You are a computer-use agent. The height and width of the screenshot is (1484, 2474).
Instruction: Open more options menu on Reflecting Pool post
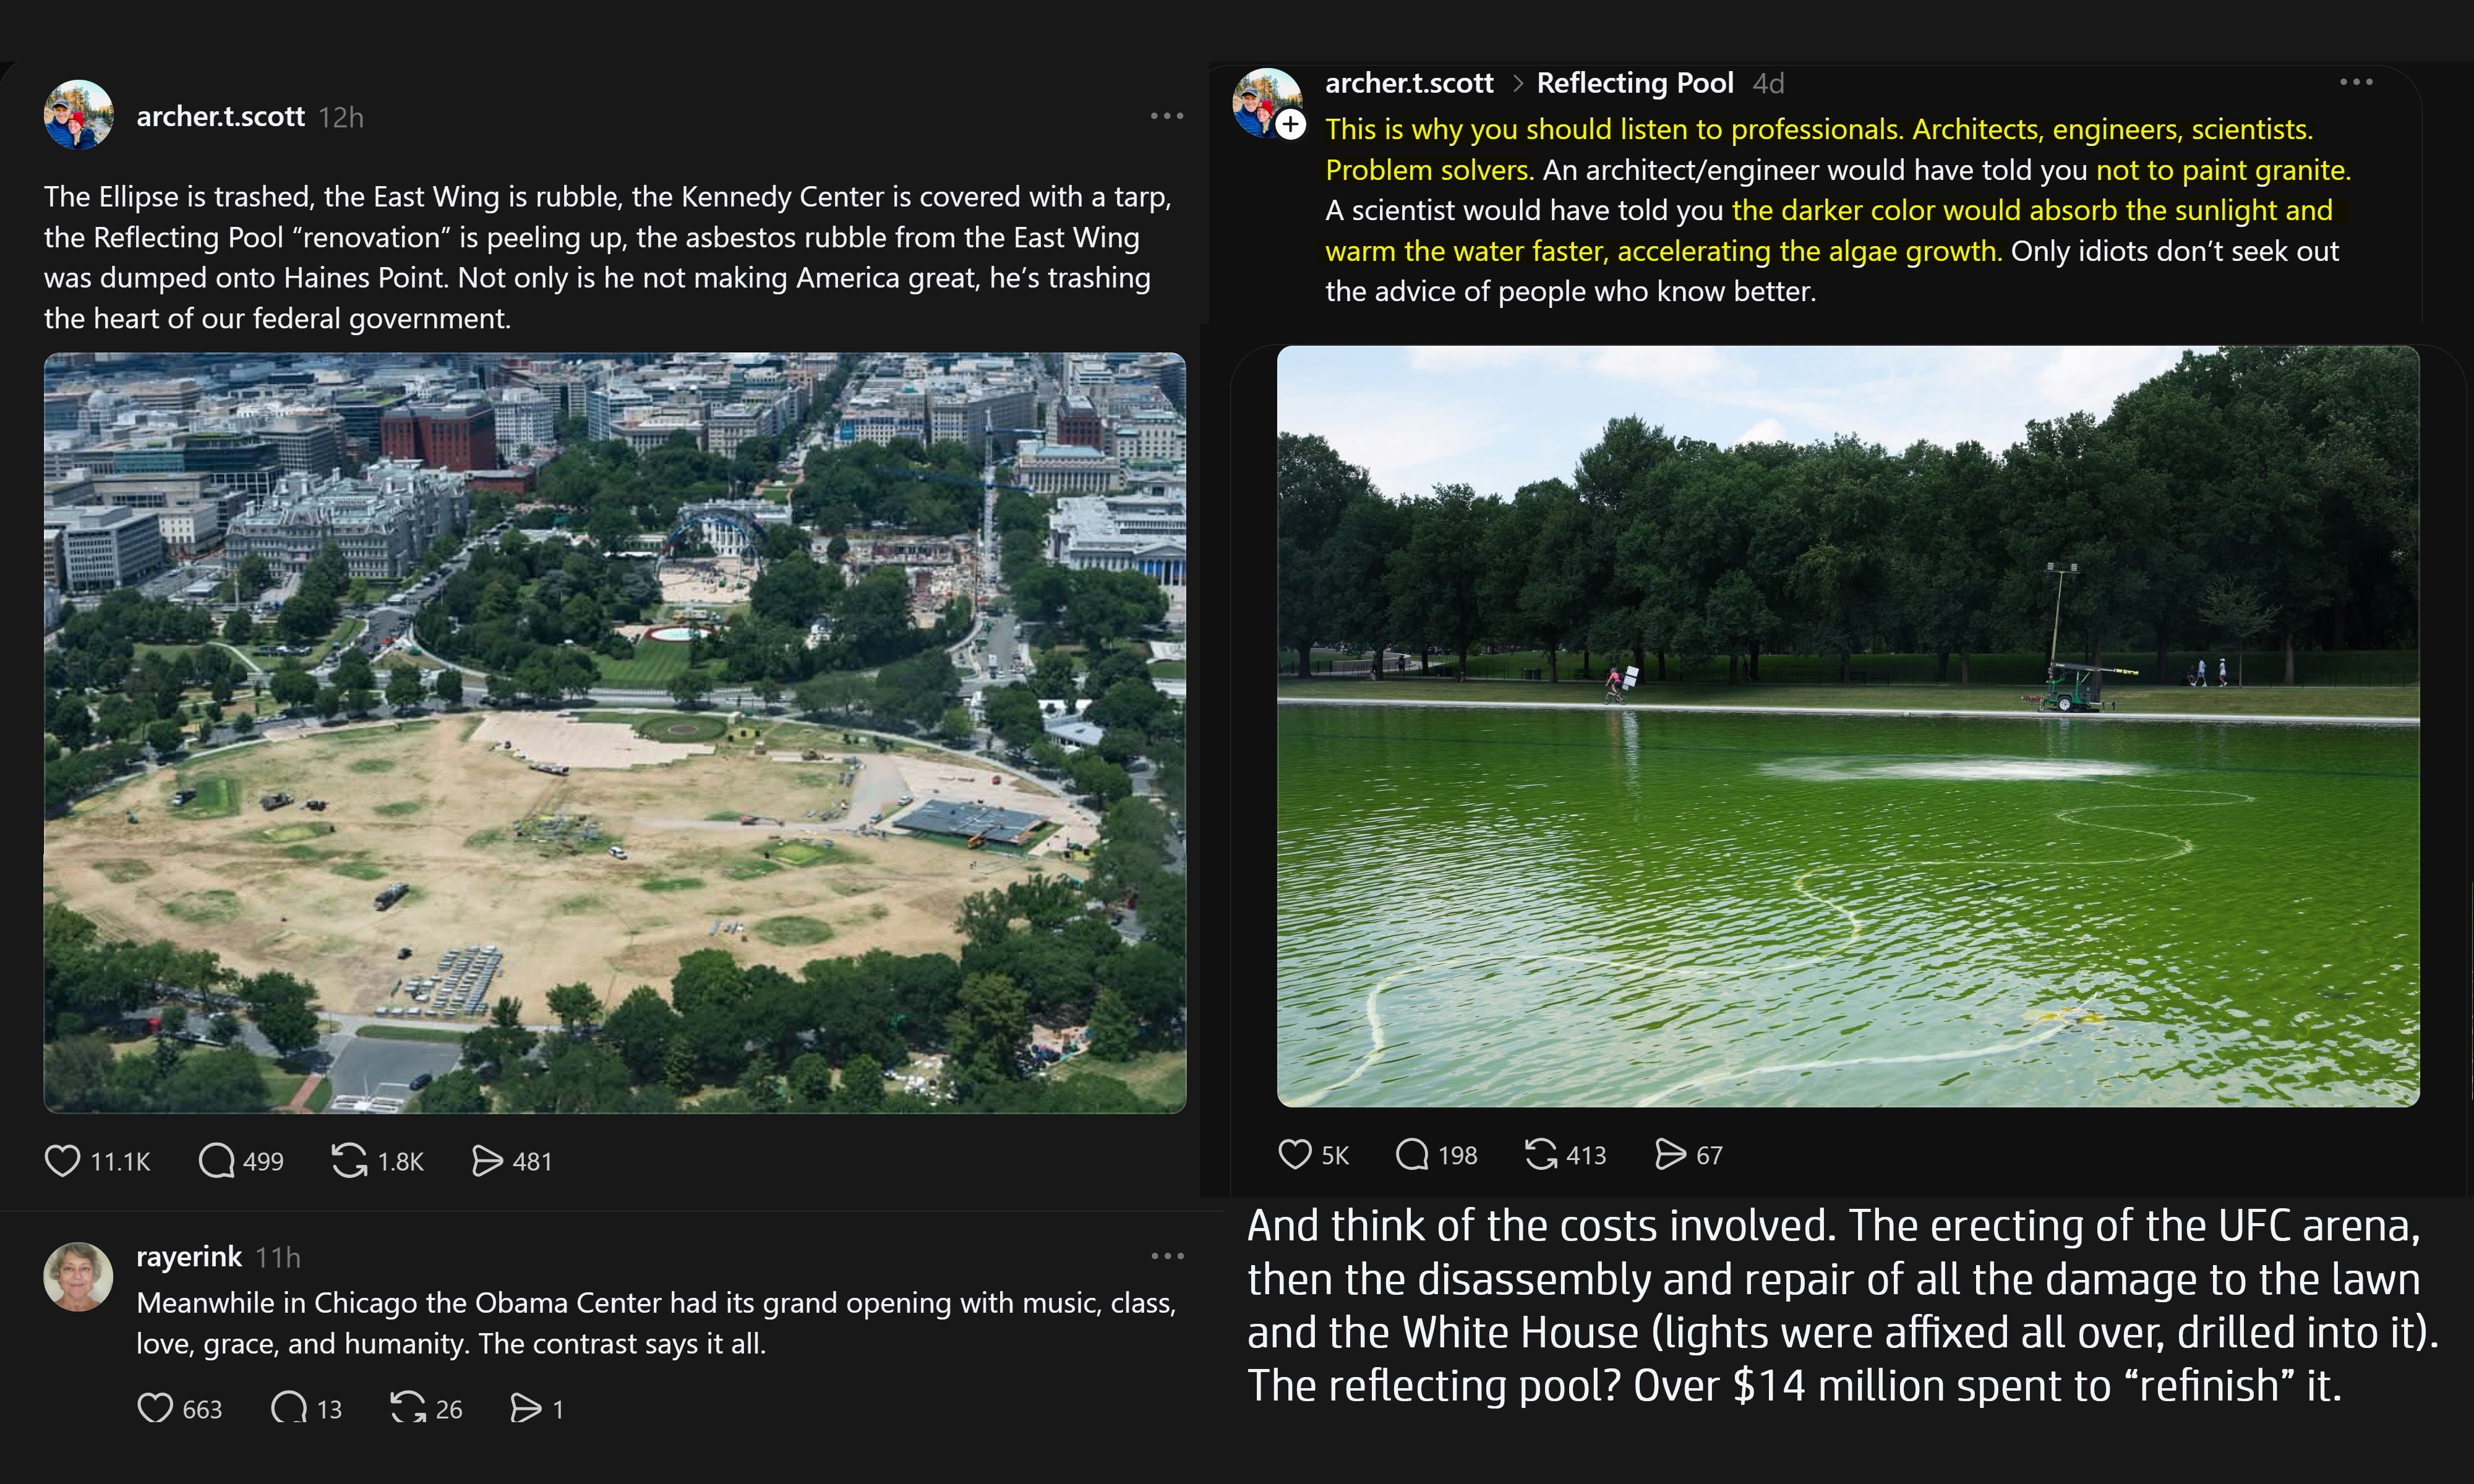click(x=2356, y=82)
